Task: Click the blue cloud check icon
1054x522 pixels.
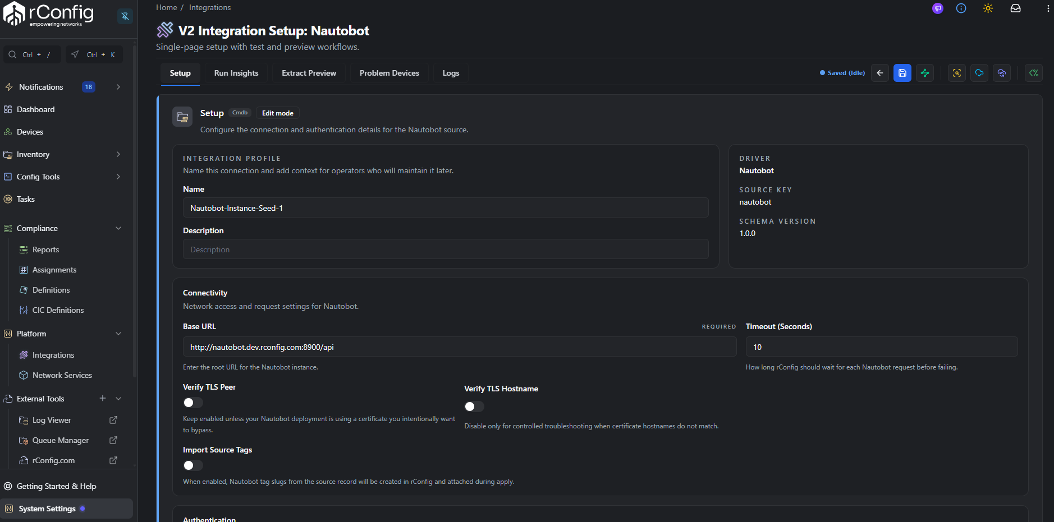Action: [979, 73]
